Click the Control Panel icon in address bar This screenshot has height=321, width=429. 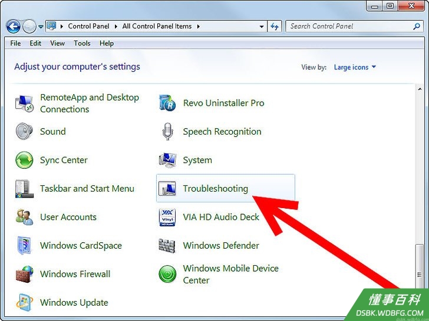click(x=51, y=26)
